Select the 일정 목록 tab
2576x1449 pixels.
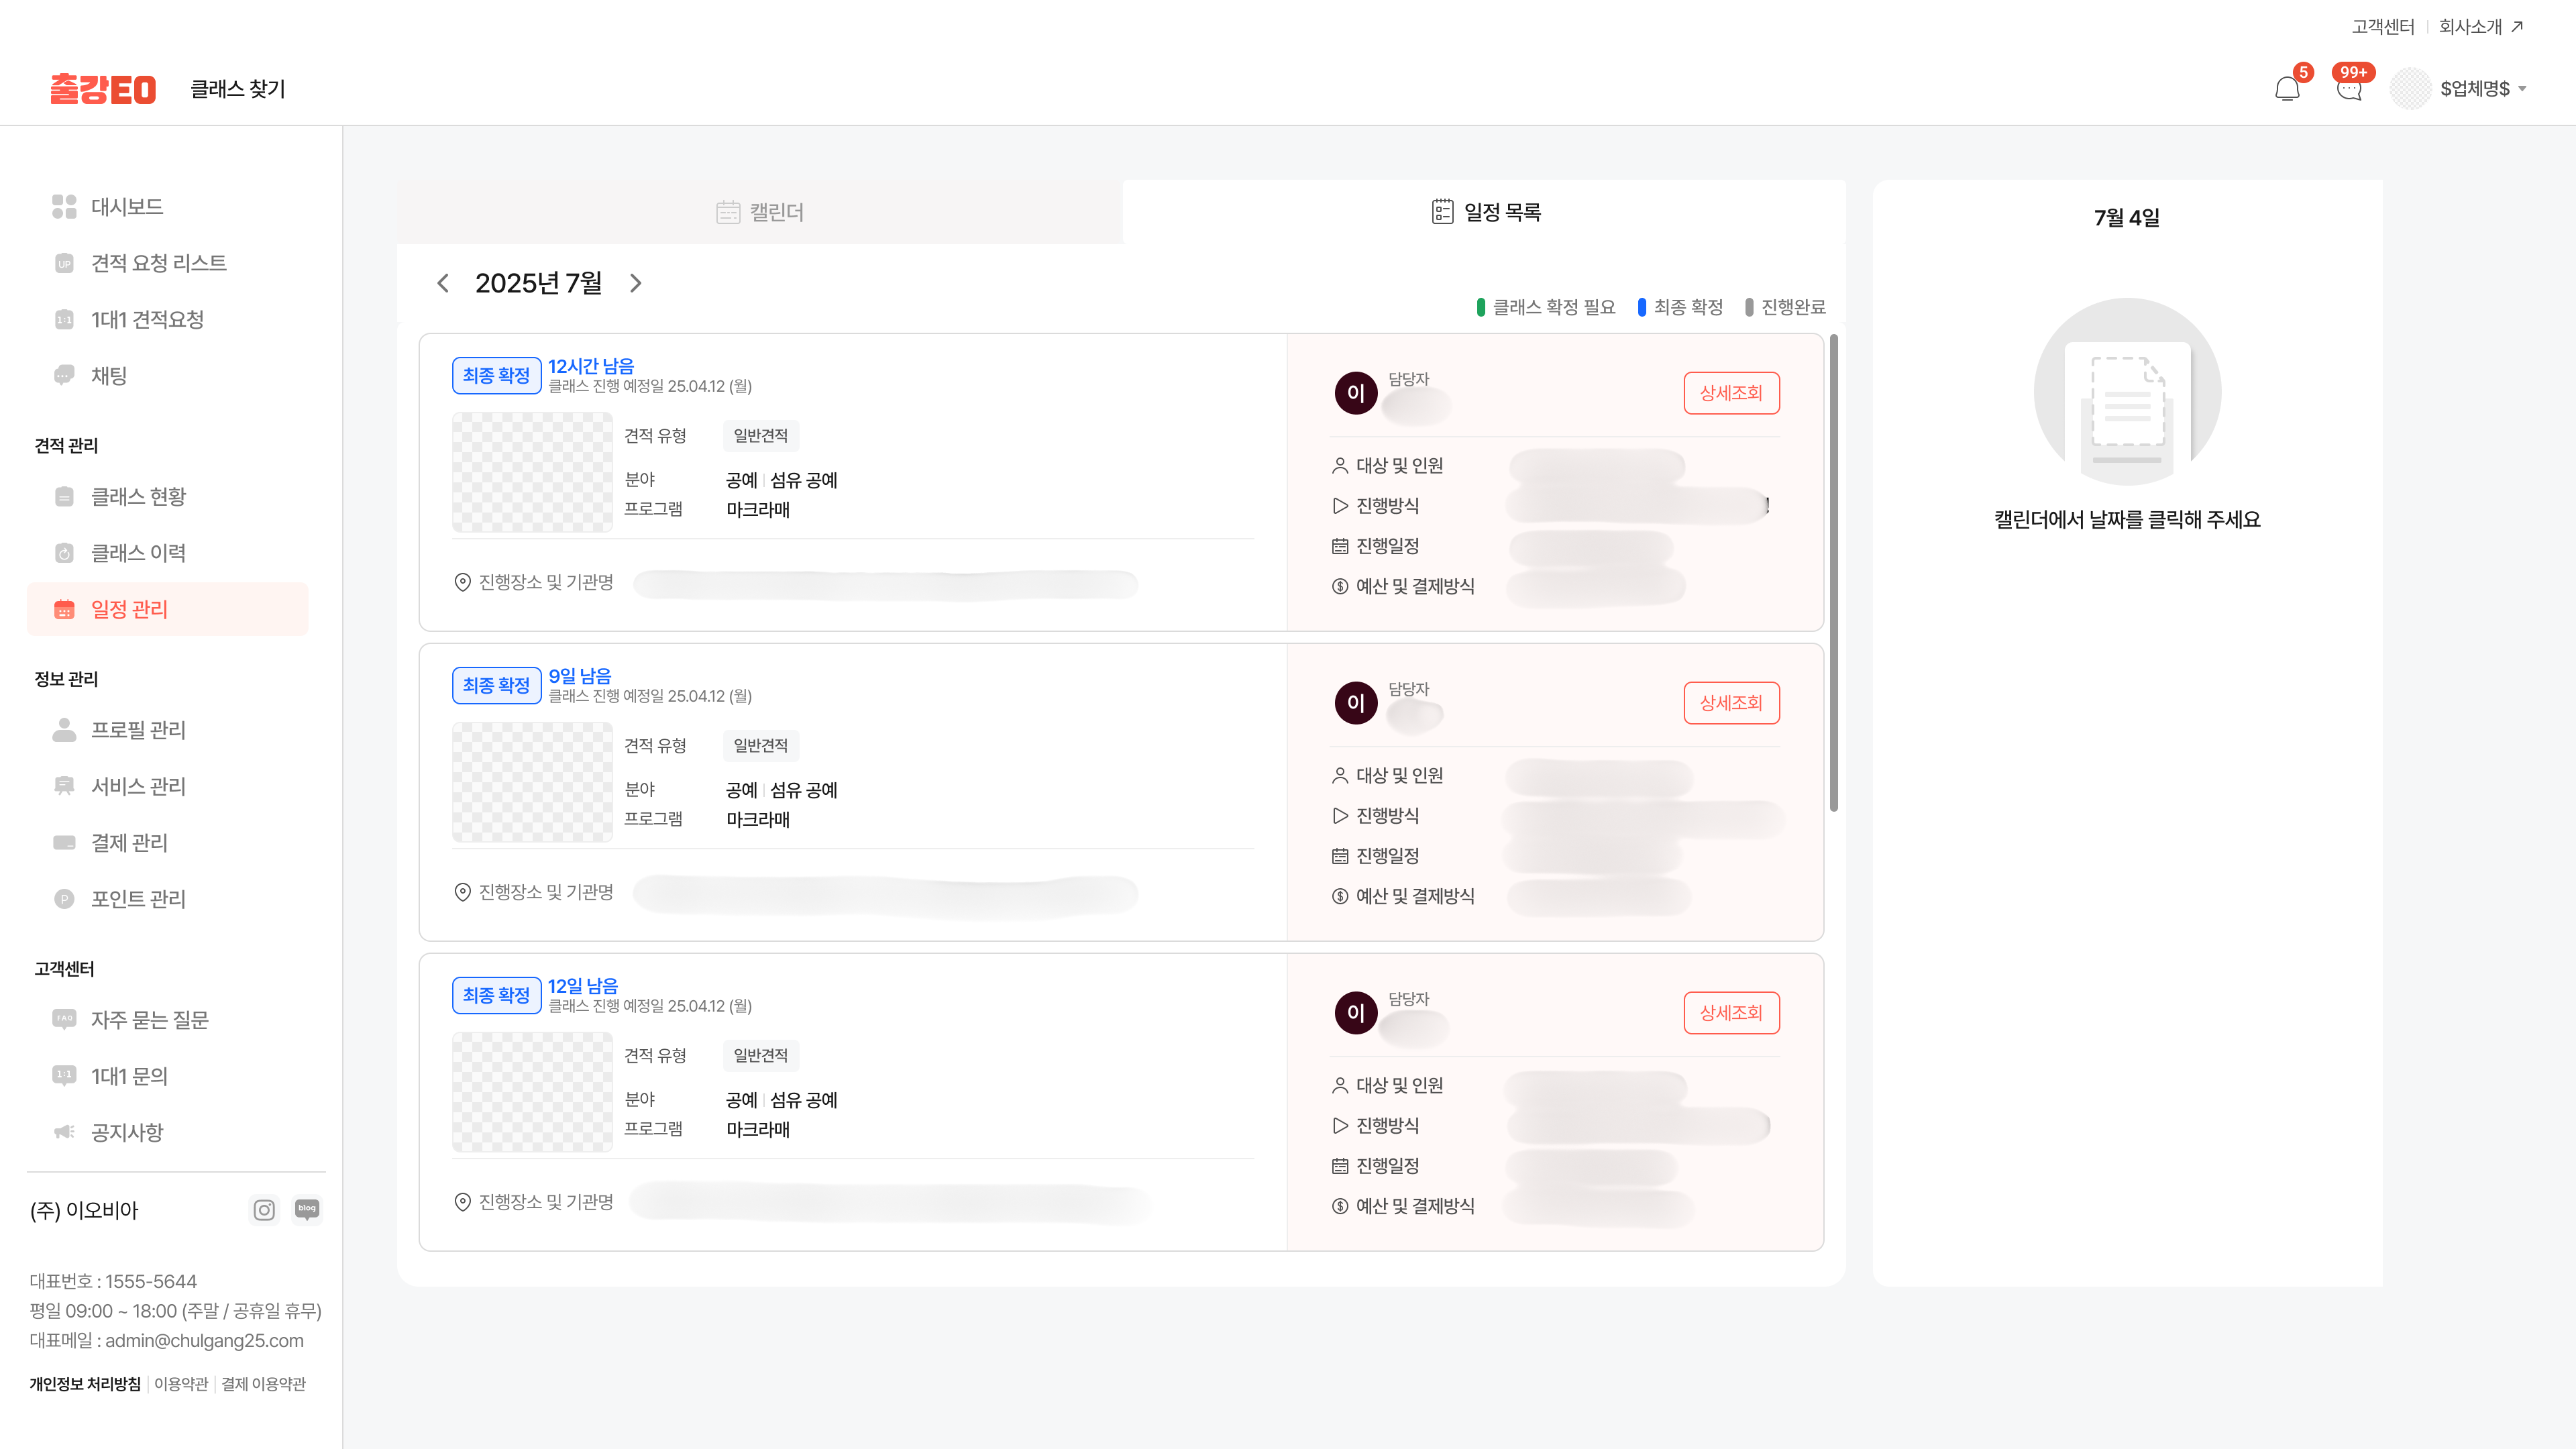[1485, 212]
